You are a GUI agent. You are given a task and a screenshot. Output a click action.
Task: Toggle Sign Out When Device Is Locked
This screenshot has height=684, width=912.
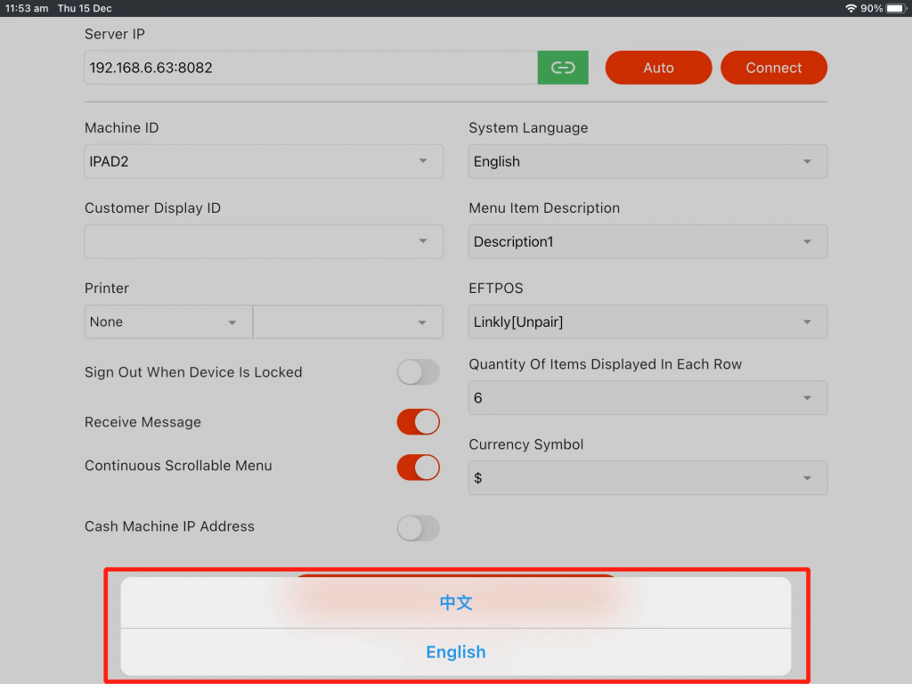pyautogui.click(x=418, y=372)
